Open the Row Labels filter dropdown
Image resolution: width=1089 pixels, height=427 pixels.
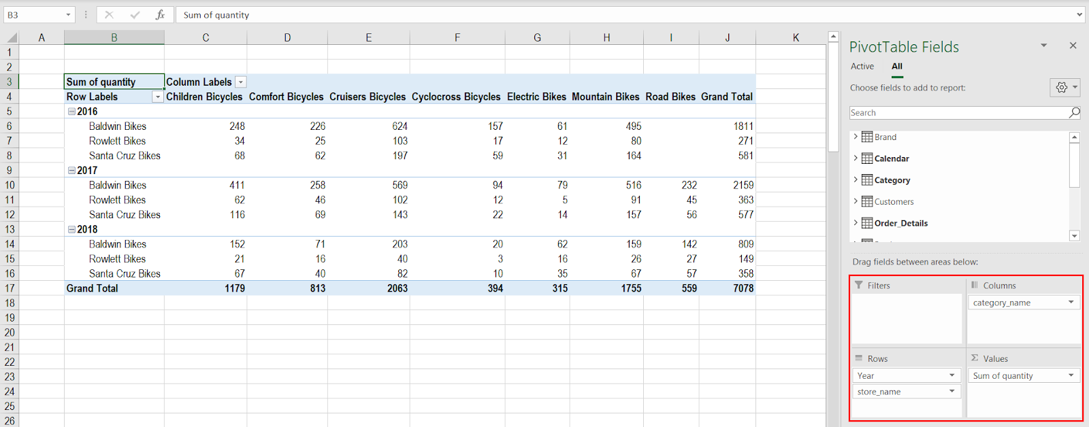158,97
